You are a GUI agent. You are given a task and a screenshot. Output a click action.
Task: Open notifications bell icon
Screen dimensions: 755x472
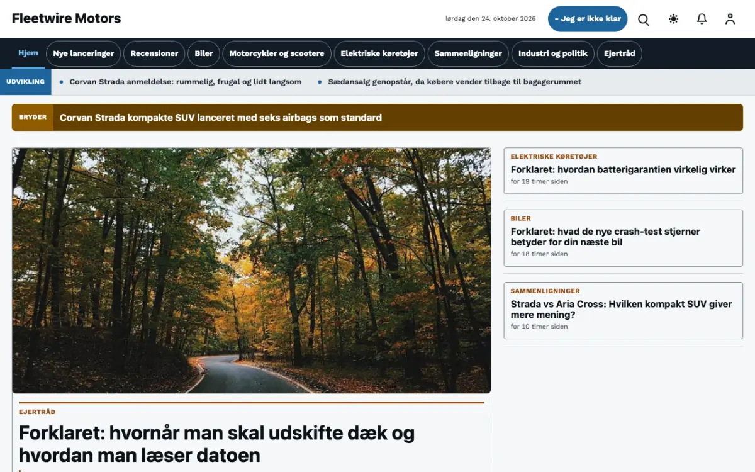[x=702, y=19]
